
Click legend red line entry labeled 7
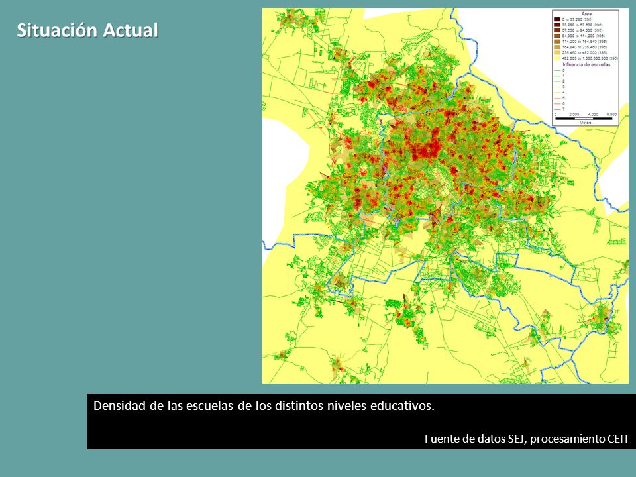tap(559, 109)
